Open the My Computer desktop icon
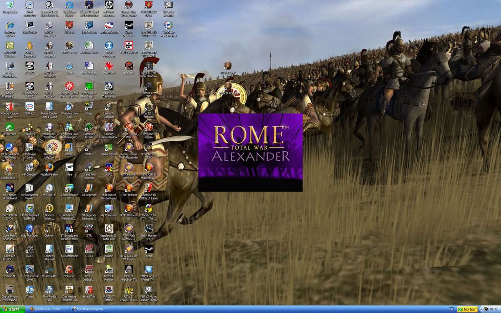The width and height of the screenshot is (501, 313). (x=109, y=208)
